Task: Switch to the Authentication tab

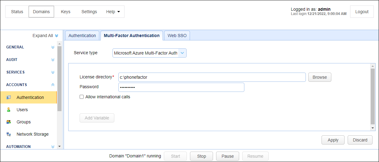Action: 82,36
